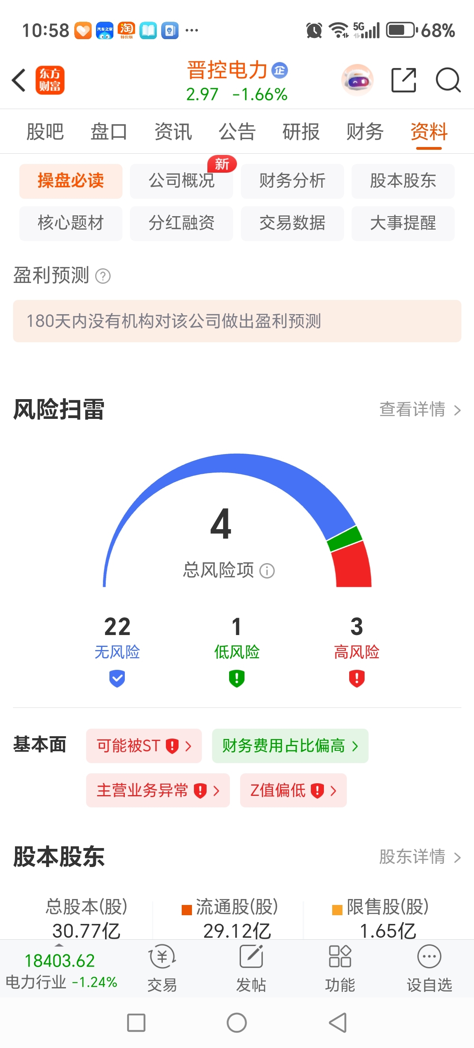Screen dimensions: 474x1048
Task: Select the 股本股东 filter chip
Action: (x=403, y=181)
